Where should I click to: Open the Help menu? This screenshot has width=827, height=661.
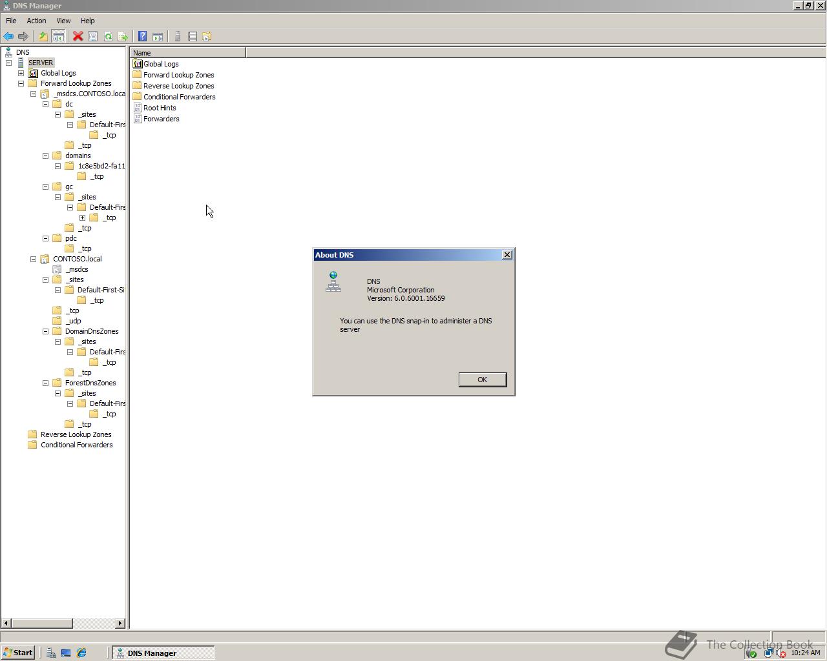click(x=87, y=21)
